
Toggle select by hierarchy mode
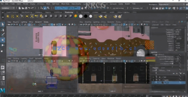coord(42,8)
